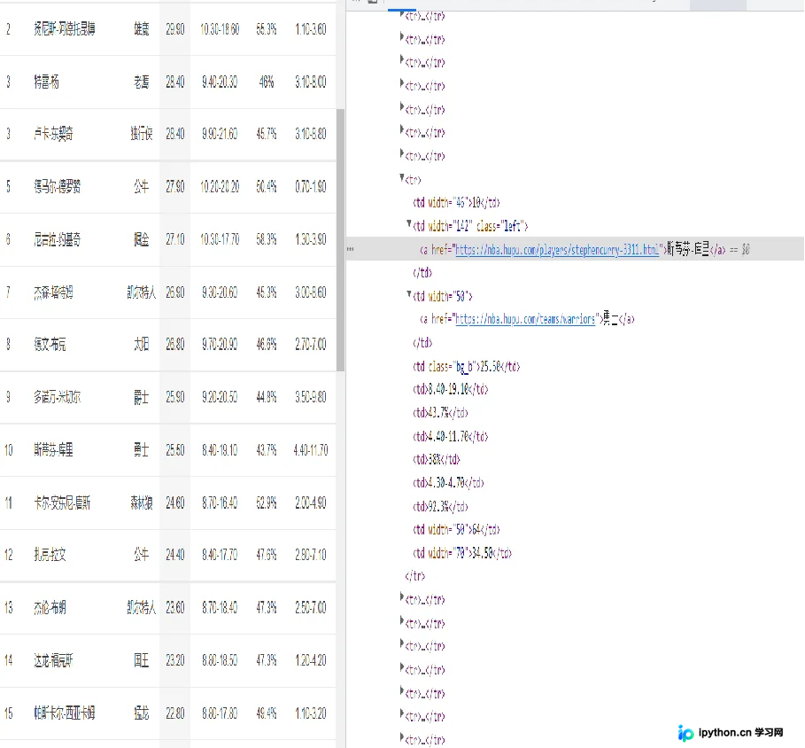The height and width of the screenshot is (748, 805).
Task: Select the td node with 43.7%
Action: [x=440, y=412]
